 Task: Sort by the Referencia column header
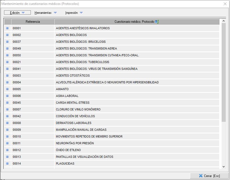pos(33,22)
